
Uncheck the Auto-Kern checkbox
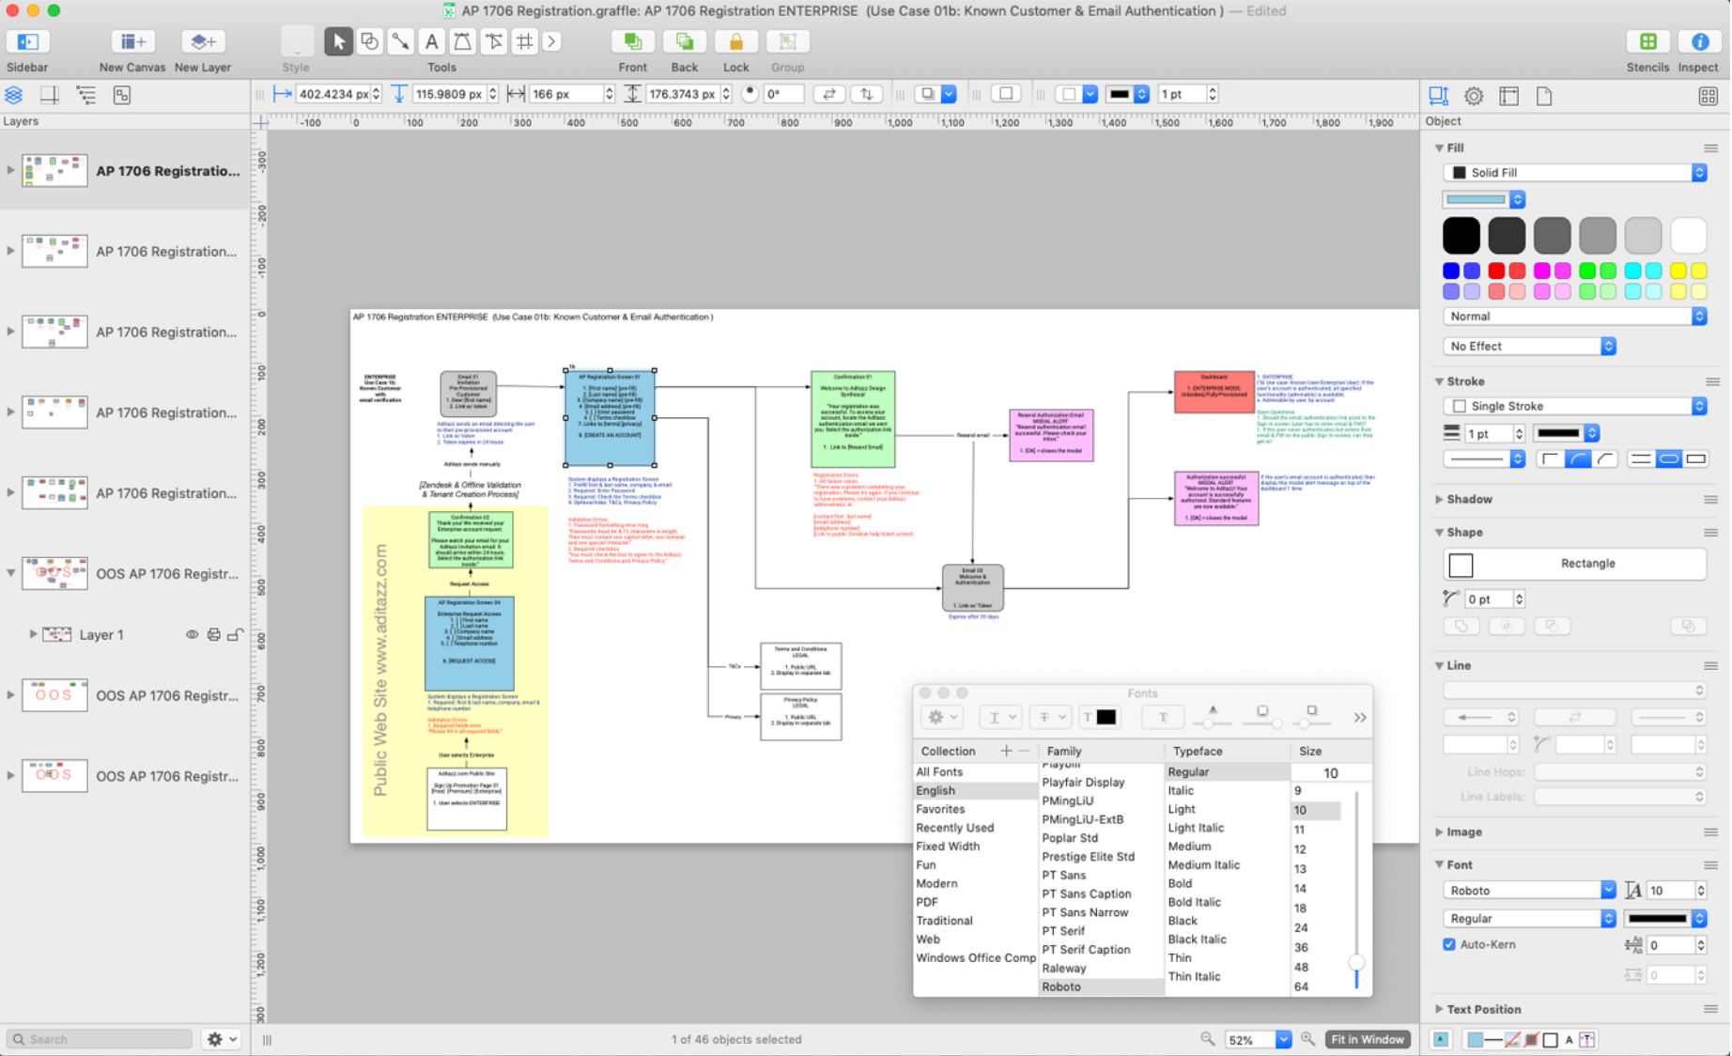click(1449, 944)
